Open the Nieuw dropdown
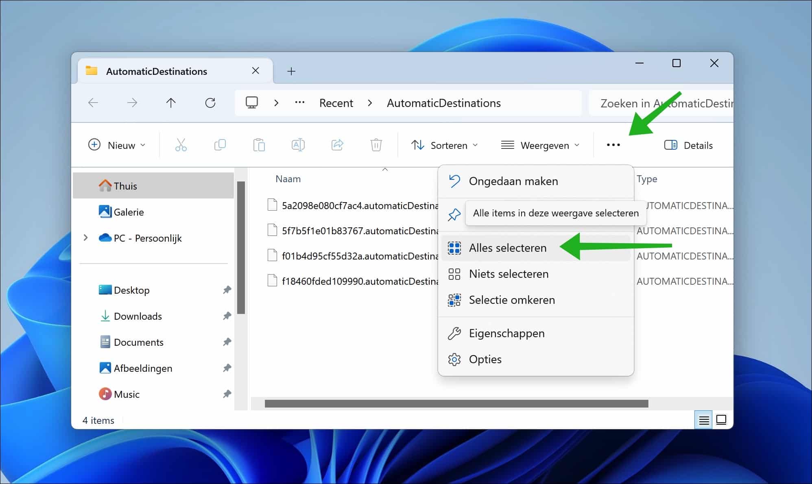 [117, 145]
